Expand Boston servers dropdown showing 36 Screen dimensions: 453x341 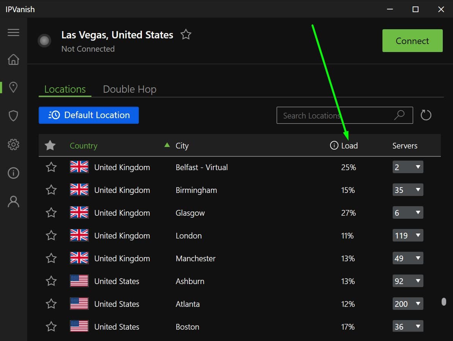point(407,327)
